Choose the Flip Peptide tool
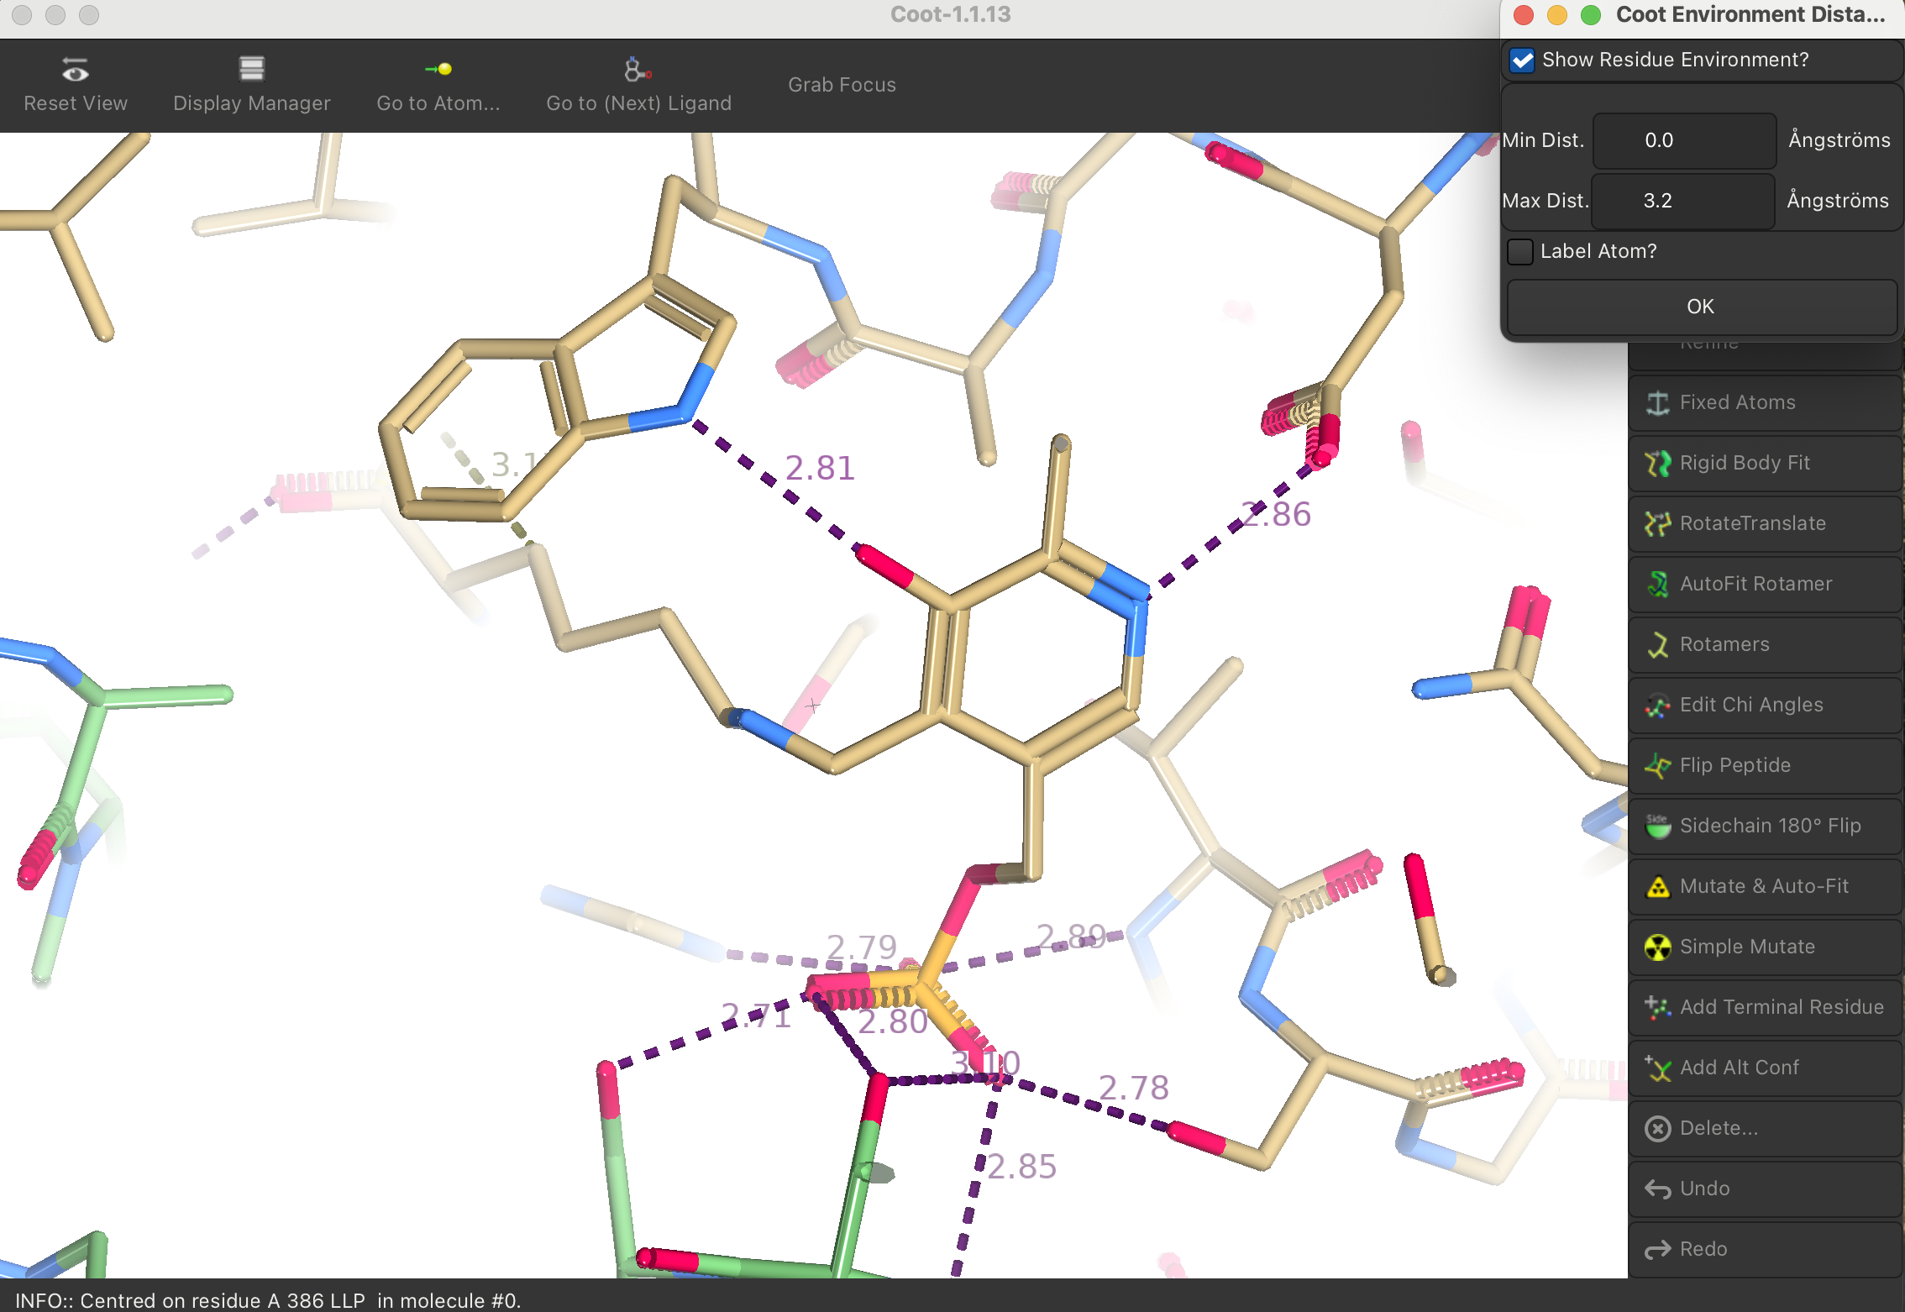Image resolution: width=1905 pixels, height=1312 pixels. tap(1734, 765)
